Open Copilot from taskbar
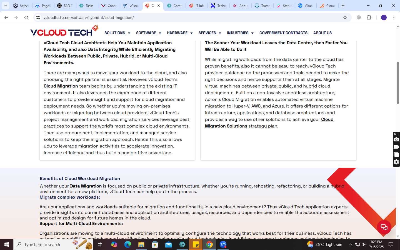 [114, 244]
